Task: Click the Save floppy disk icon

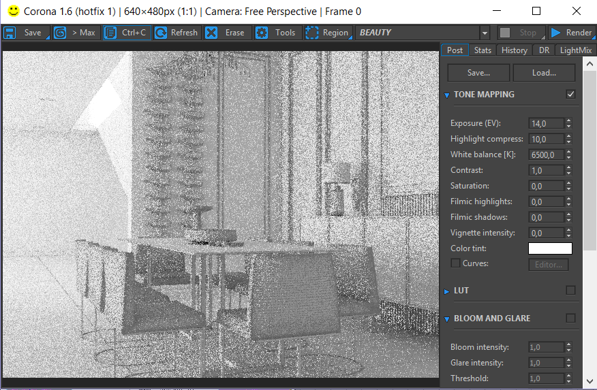Action: [10, 33]
